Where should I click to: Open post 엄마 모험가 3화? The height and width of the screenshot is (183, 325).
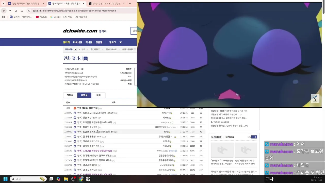point(87,170)
